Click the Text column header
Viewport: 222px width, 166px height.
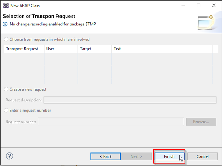[x=162, y=49]
